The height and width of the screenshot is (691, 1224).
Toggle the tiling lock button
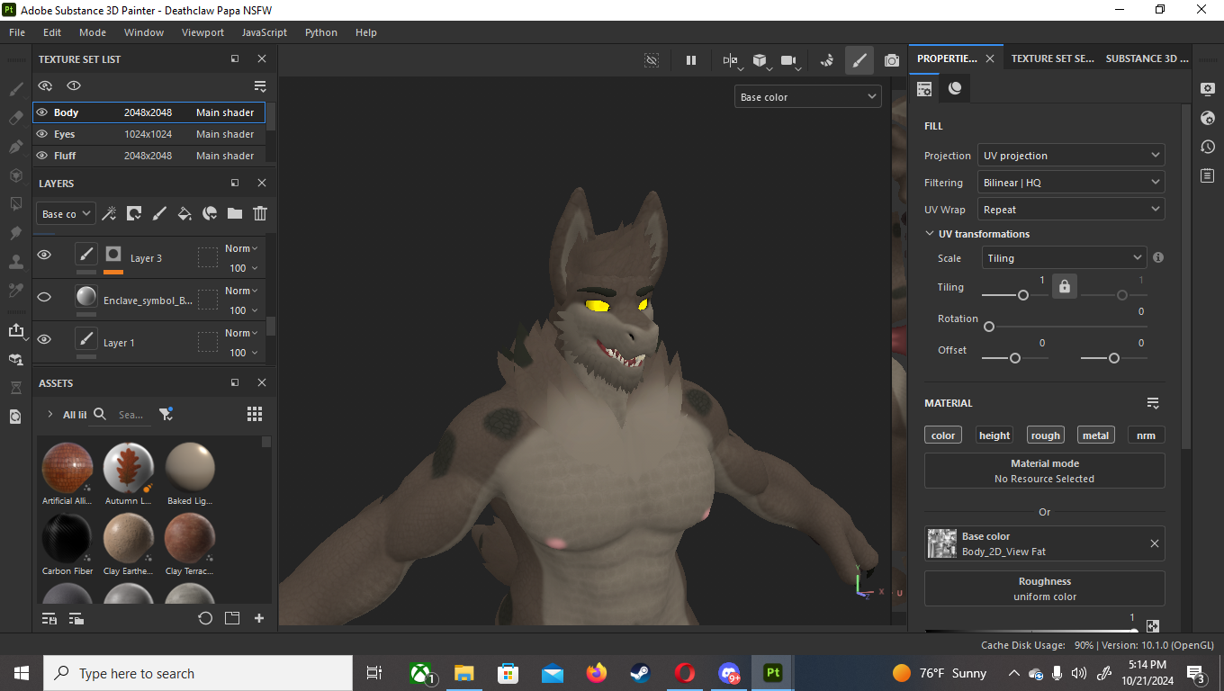1065,287
